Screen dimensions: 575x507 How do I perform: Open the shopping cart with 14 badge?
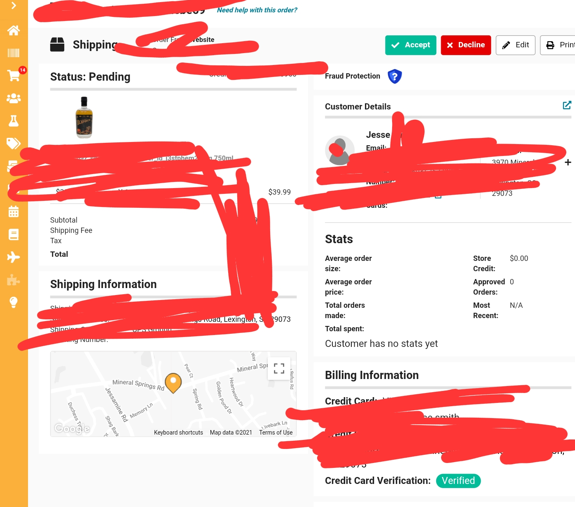click(x=15, y=74)
